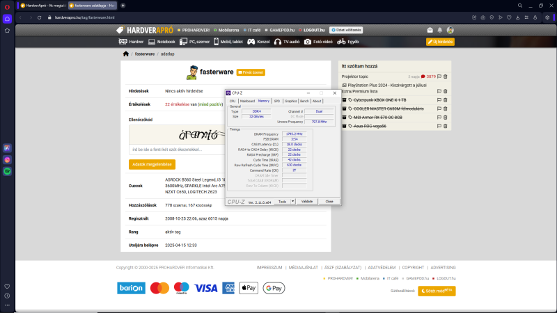This screenshot has height=313, width=557.
Task: Switch to first HardverApró browser tab
Action: [42, 6]
